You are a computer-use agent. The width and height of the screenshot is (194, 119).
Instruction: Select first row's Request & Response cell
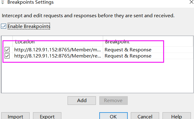tap(128, 50)
